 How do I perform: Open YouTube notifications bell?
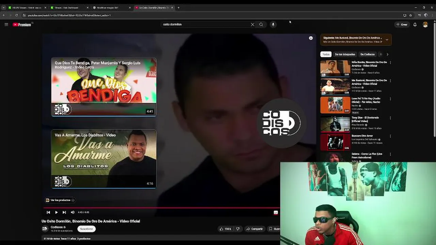[x=415, y=24]
